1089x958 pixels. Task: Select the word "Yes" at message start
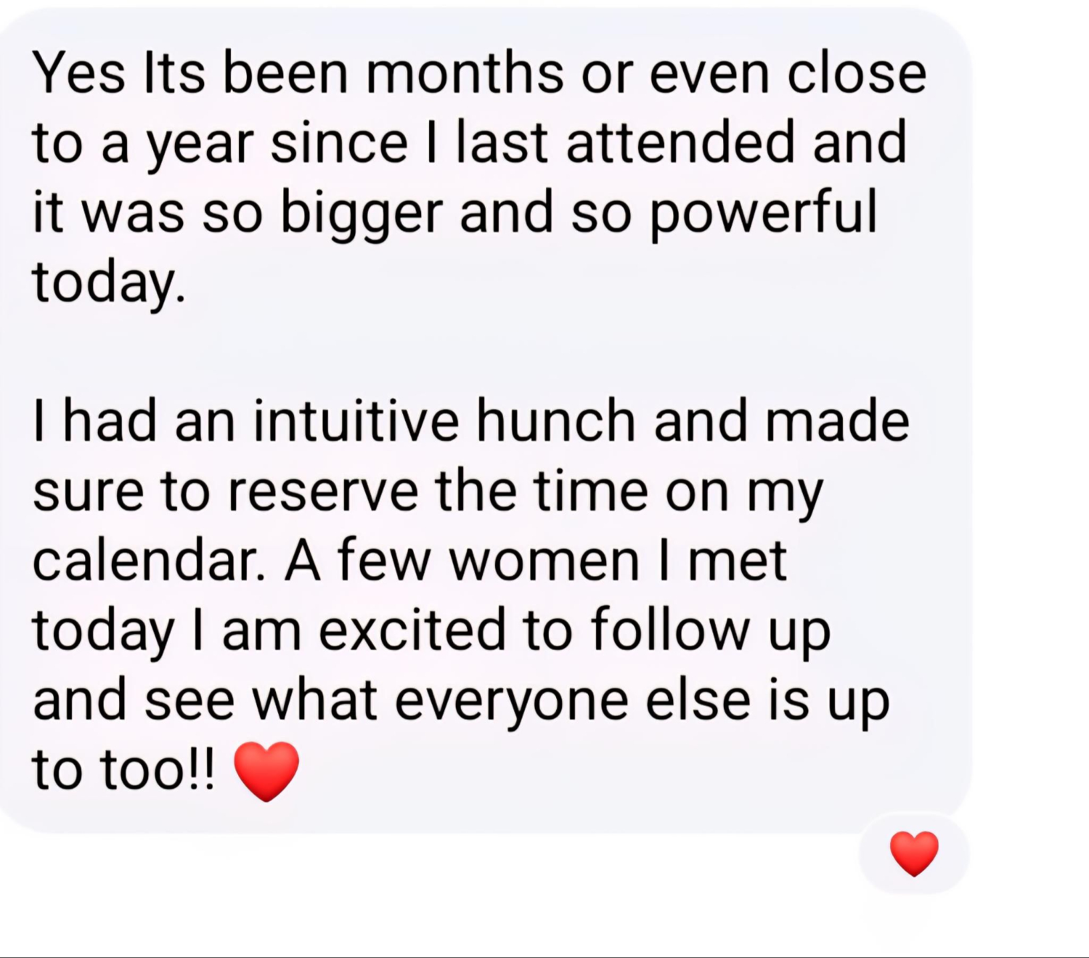78,73
